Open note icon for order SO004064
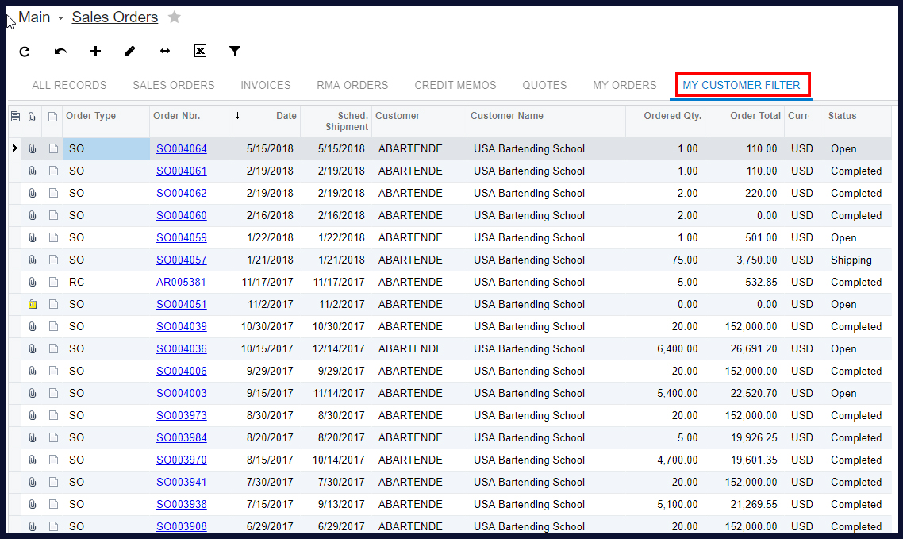Image resolution: width=903 pixels, height=539 pixels. [x=53, y=148]
